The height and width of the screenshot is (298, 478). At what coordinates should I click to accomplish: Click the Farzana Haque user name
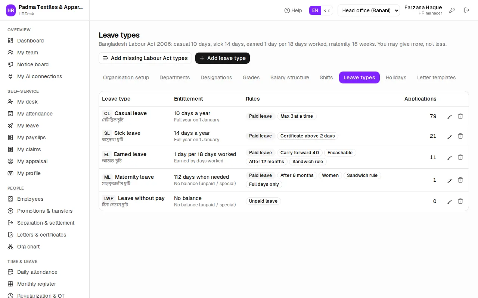[423, 7]
